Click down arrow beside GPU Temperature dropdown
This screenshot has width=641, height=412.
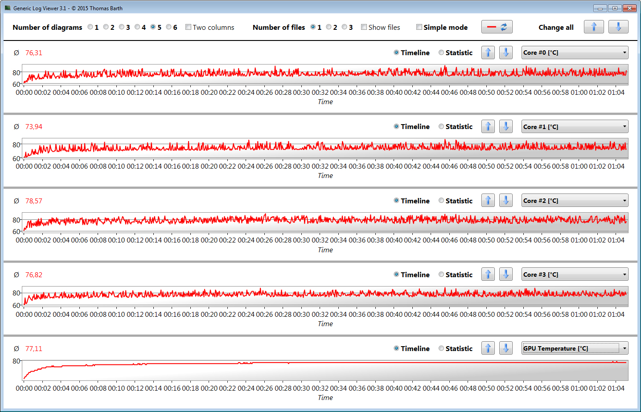506,348
